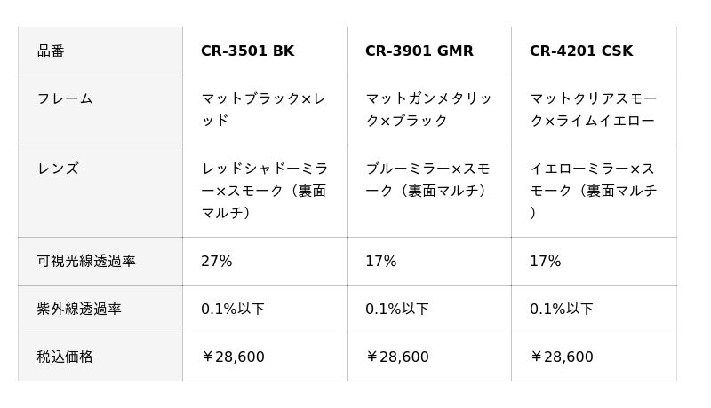Click 17% under CR-3901 GMR

[380, 262]
